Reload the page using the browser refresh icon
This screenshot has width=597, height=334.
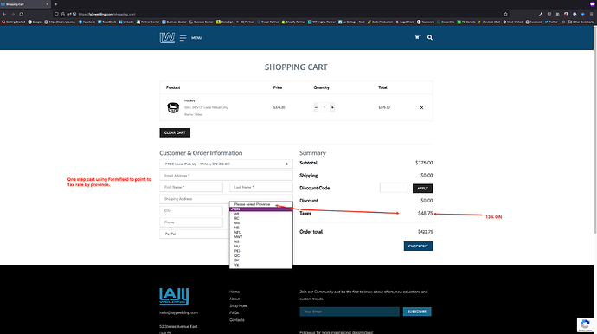point(22,14)
